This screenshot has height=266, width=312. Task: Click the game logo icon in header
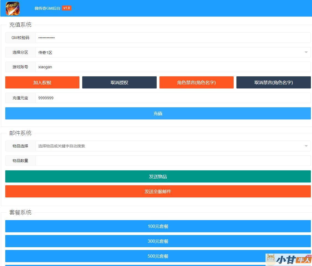click(x=13, y=8)
